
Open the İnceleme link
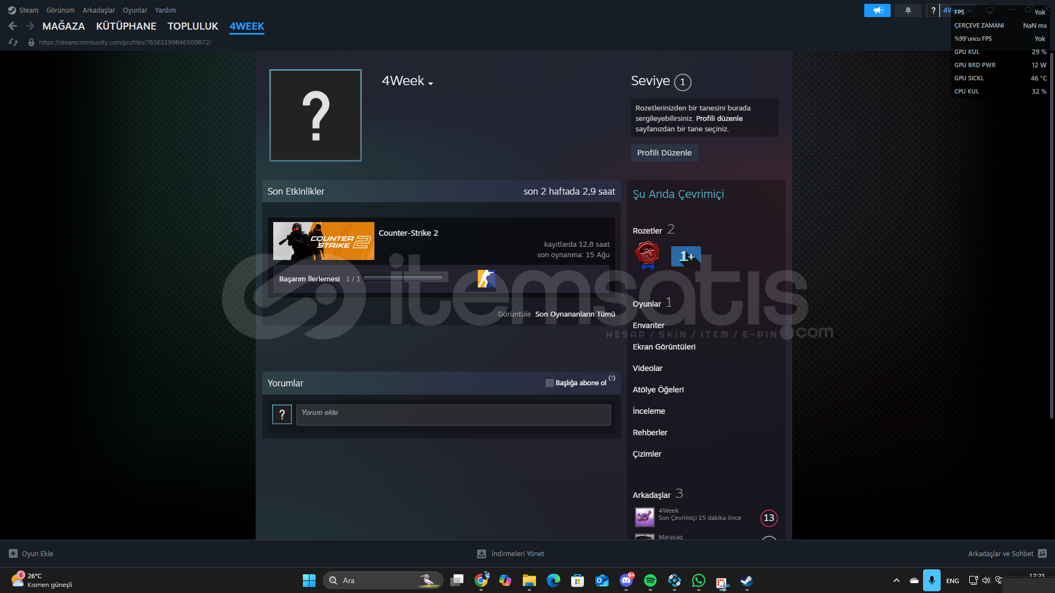coord(649,411)
